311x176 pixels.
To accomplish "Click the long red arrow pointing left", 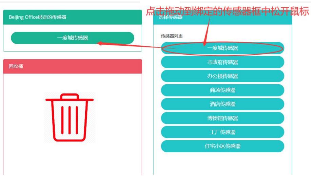I will pyautogui.click(x=136, y=45).
